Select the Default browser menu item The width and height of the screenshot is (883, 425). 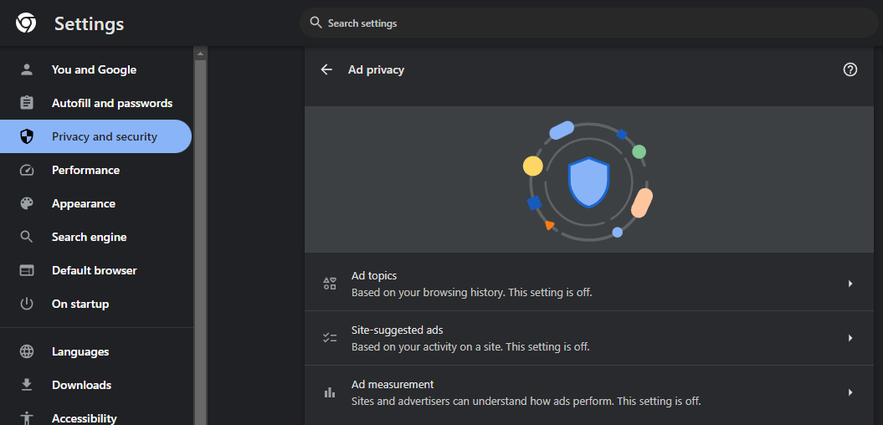(x=94, y=270)
